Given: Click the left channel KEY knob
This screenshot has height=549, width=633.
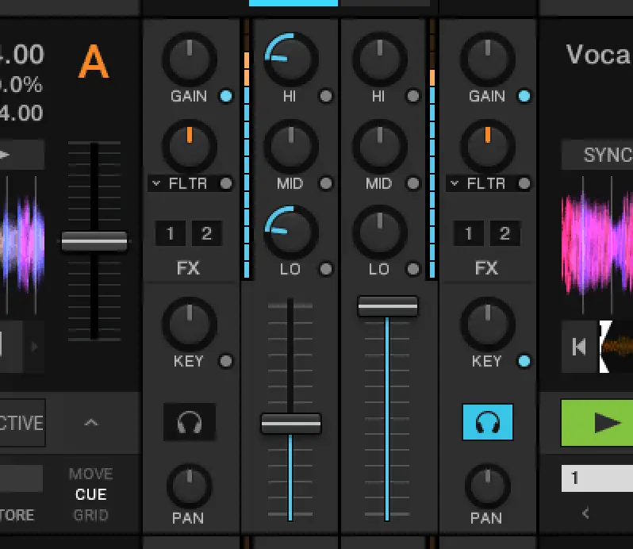Looking at the screenshot, I should tap(190, 324).
